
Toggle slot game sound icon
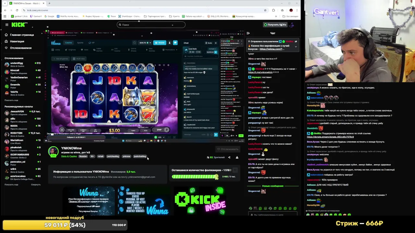pyautogui.click(x=159, y=65)
